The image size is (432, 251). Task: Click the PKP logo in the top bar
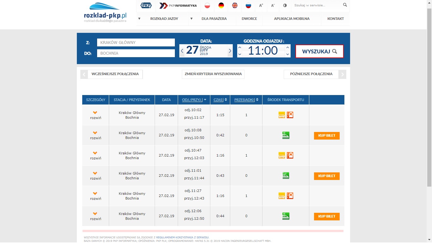[x=146, y=5]
